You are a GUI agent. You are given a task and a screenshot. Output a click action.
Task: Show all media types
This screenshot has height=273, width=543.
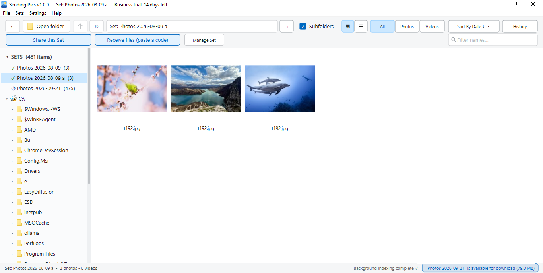[x=382, y=27]
